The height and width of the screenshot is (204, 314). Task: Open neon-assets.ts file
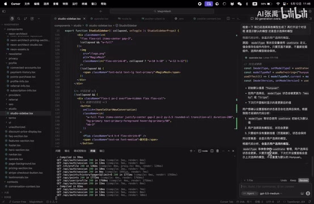[x=19, y=49]
